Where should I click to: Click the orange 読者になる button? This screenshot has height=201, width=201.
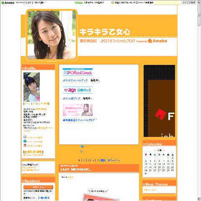(38, 187)
